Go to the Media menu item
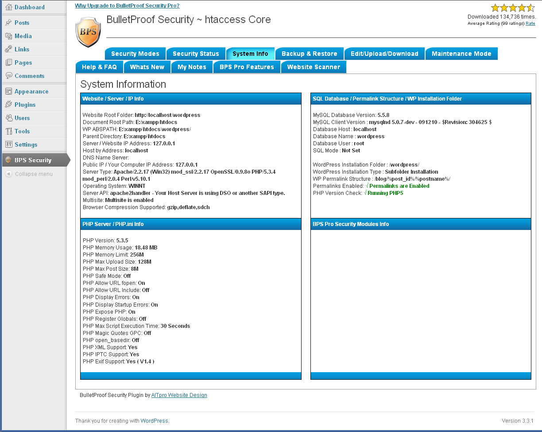Image resolution: width=542 pixels, height=432 pixels. coord(23,36)
